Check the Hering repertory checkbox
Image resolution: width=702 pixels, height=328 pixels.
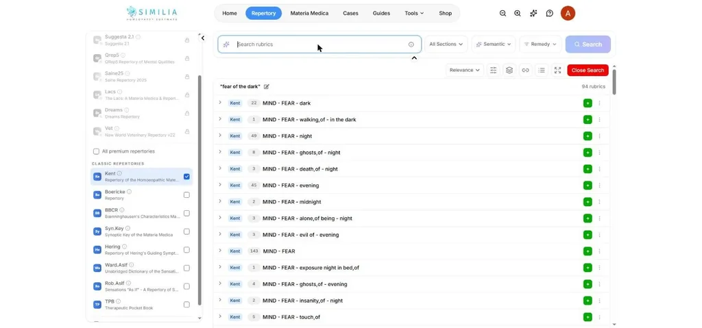(186, 250)
